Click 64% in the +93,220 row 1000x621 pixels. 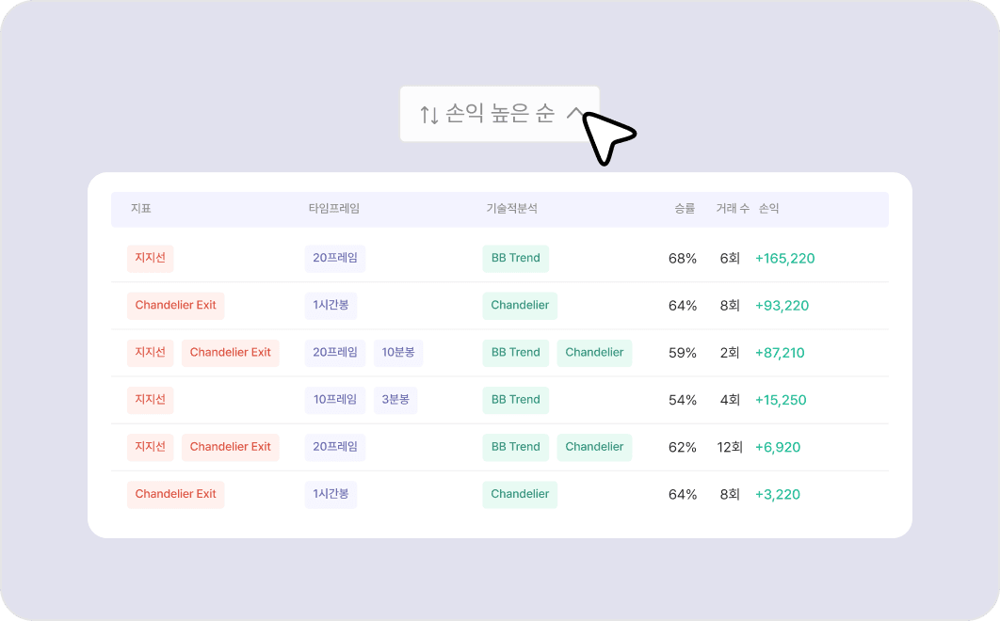683,306
